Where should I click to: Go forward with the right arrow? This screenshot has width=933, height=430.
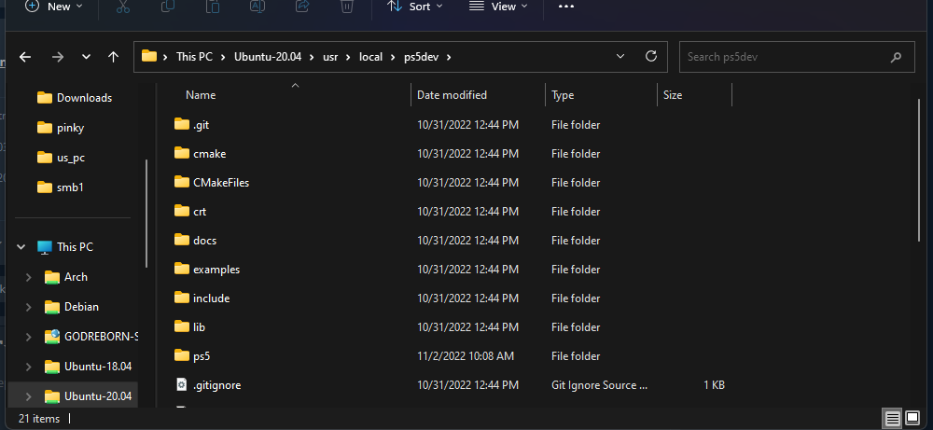pyautogui.click(x=57, y=57)
